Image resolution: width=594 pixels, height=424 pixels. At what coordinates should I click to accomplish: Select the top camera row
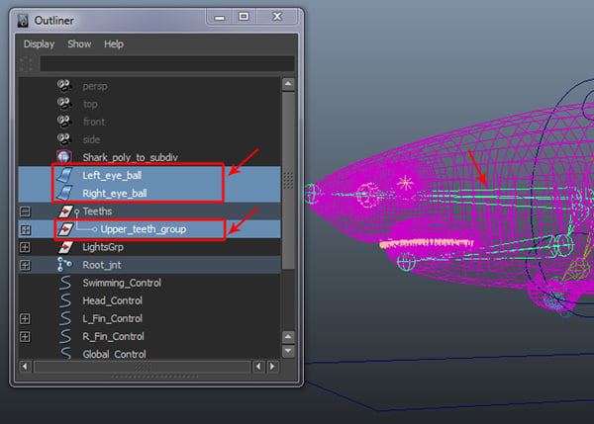coord(149,104)
